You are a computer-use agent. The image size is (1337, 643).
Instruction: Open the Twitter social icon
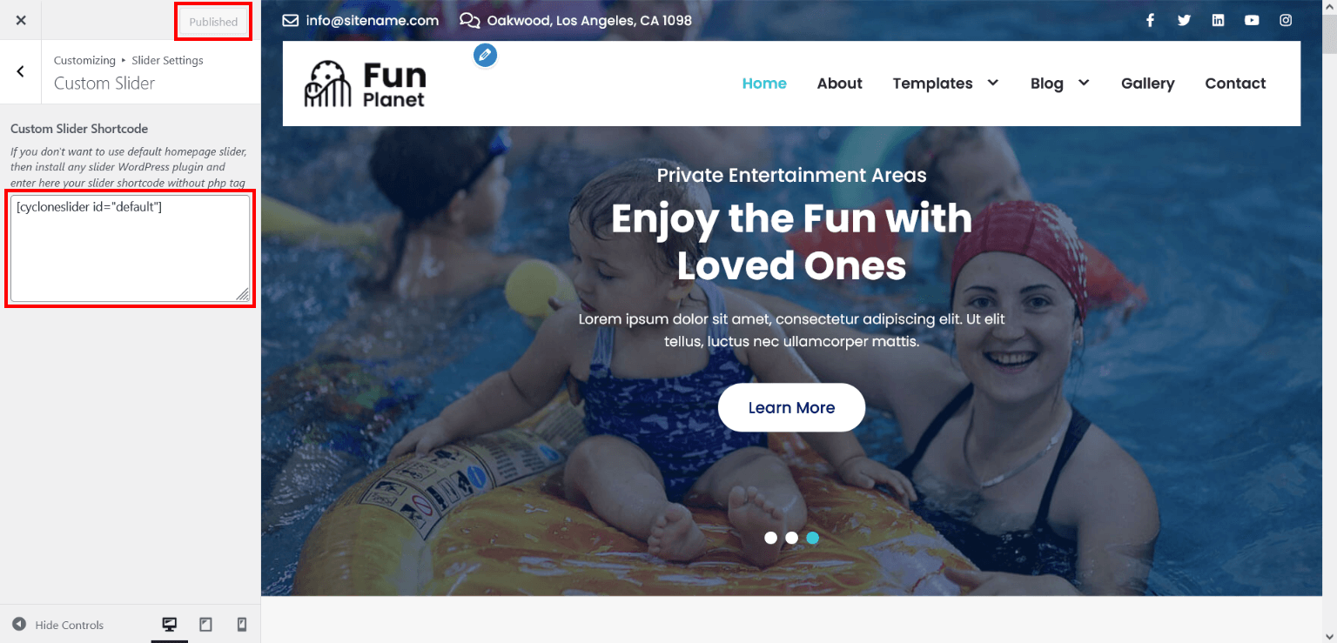(1184, 20)
